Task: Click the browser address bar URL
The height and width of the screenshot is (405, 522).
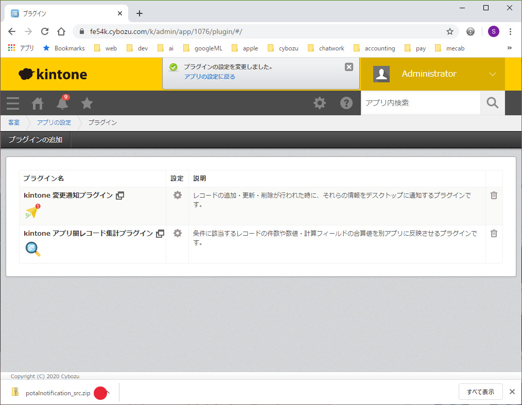Action: click(x=166, y=31)
